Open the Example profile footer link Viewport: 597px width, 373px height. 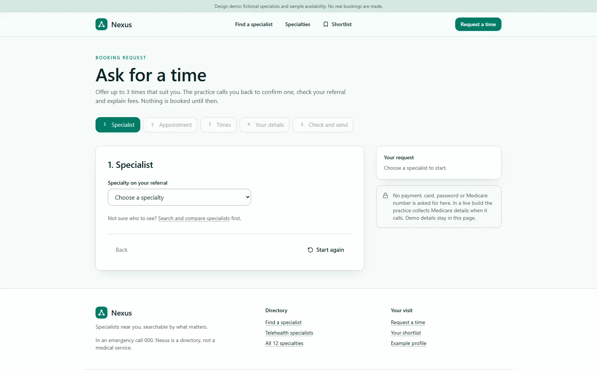tap(409, 344)
